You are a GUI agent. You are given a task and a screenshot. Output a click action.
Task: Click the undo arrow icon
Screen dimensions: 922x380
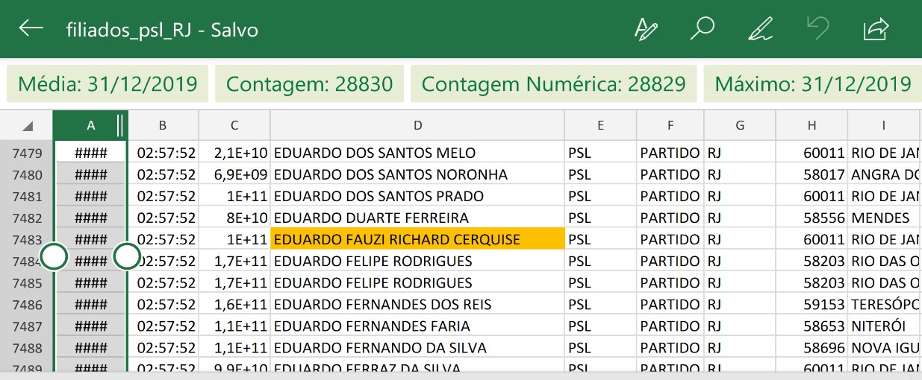coord(817,29)
